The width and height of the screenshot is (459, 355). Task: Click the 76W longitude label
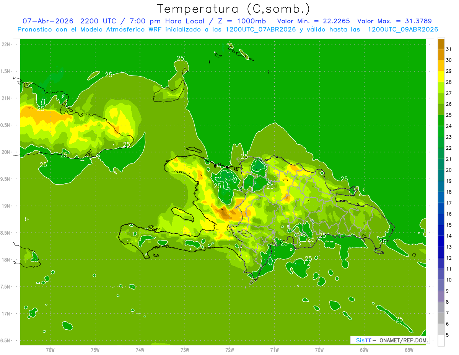[x=50, y=350]
